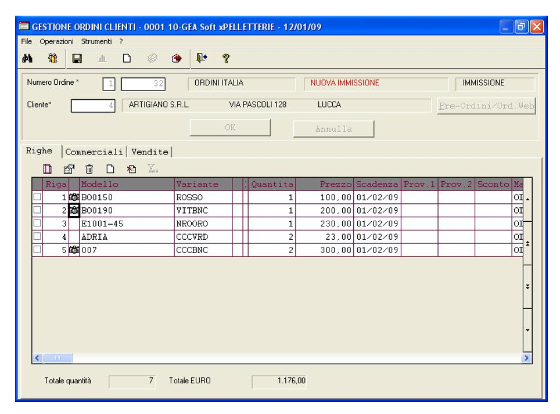Click the camera icon on row 1

(74, 197)
